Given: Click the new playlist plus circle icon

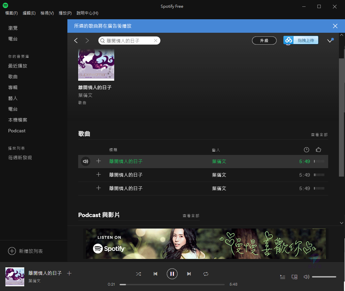Looking at the screenshot, I should [12, 251].
